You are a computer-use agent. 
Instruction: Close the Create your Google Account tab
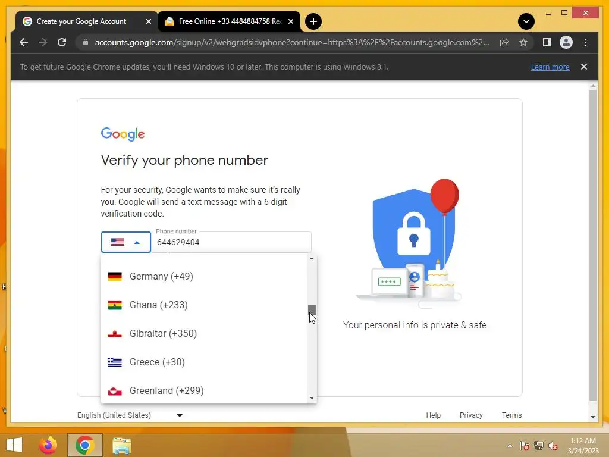click(148, 21)
